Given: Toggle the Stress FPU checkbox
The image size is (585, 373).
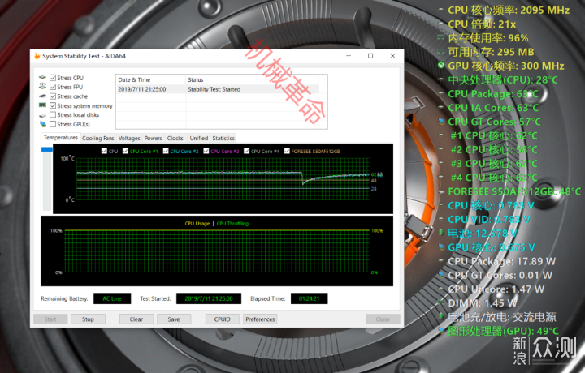Looking at the screenshot, I should click(53, 87).
